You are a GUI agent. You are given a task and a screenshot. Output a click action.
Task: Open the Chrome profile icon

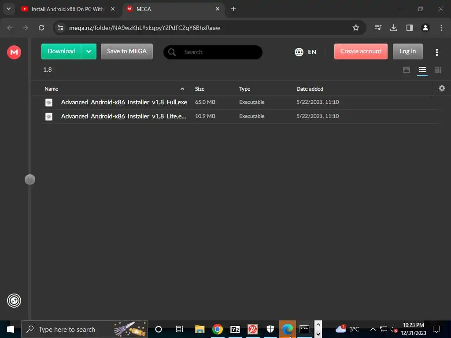tap(425, 28)
